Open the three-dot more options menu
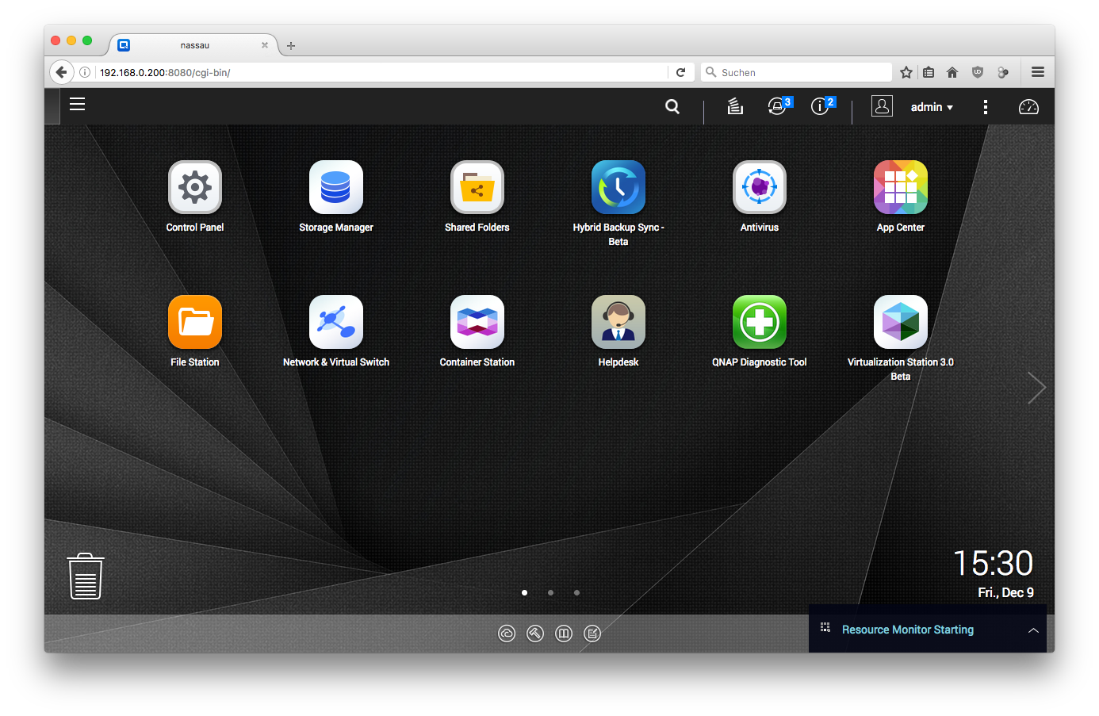The width and height of the screenshot is (1099, 716). pos(986,107)
